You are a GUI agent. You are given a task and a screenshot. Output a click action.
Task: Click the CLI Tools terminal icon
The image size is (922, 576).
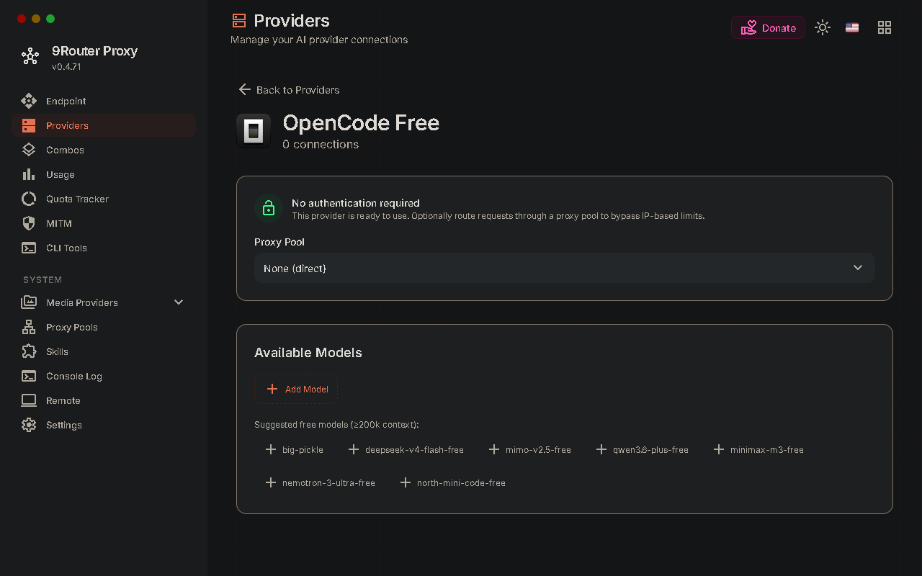point(29,248)
